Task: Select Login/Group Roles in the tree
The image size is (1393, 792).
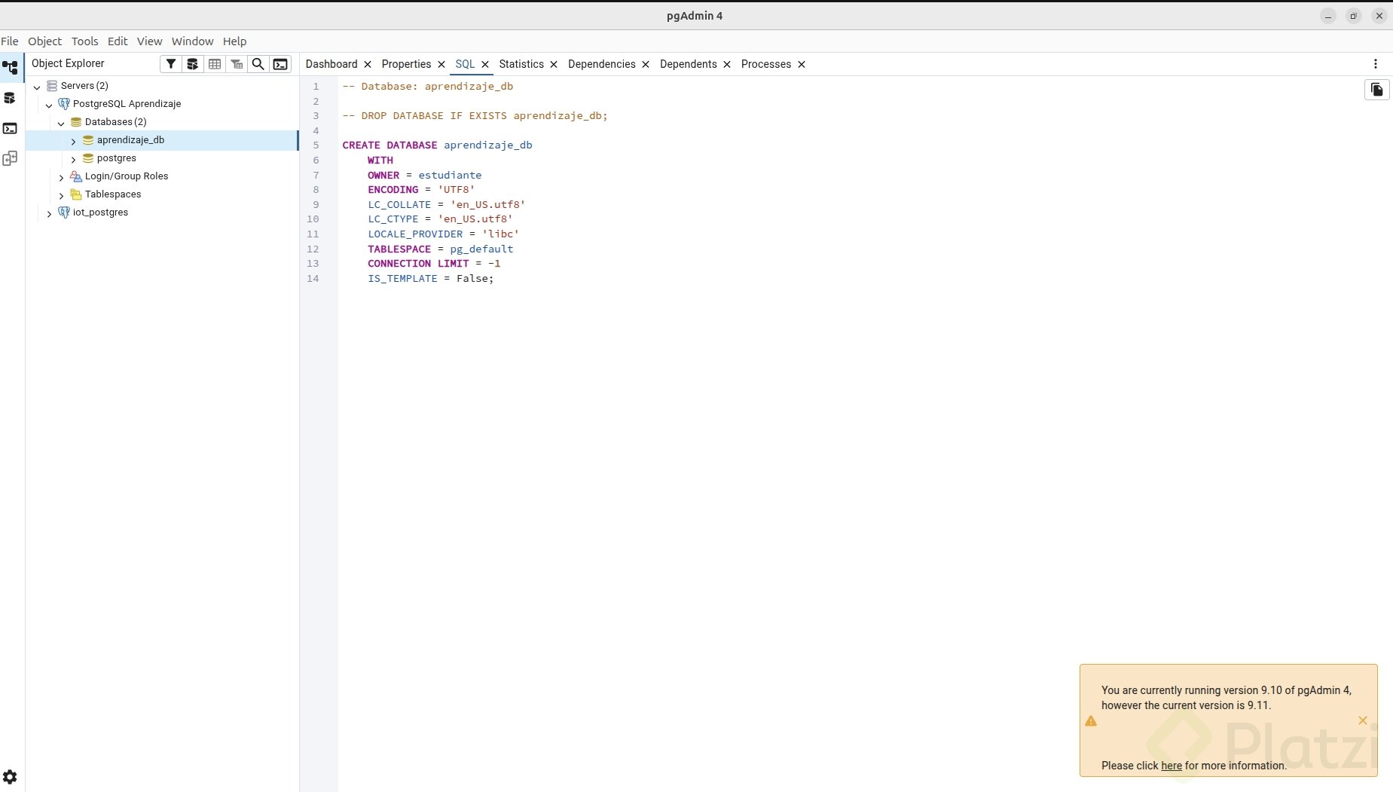Action: (x=126, y=176)
